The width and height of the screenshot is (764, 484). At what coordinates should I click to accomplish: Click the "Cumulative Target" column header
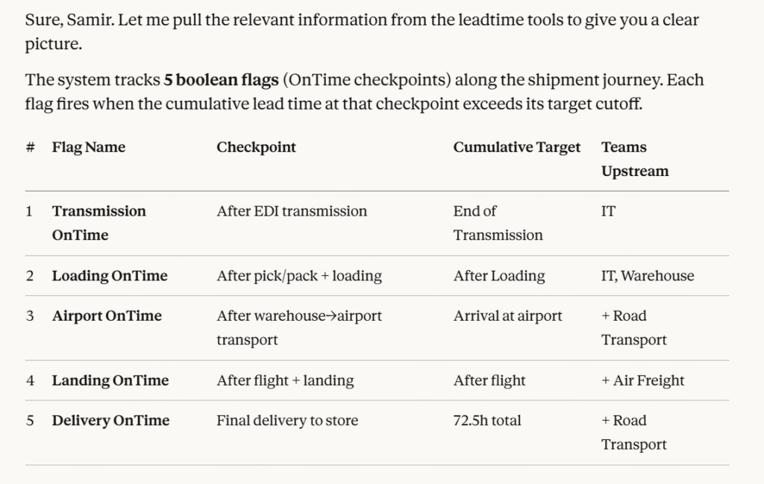click(516, 148)
